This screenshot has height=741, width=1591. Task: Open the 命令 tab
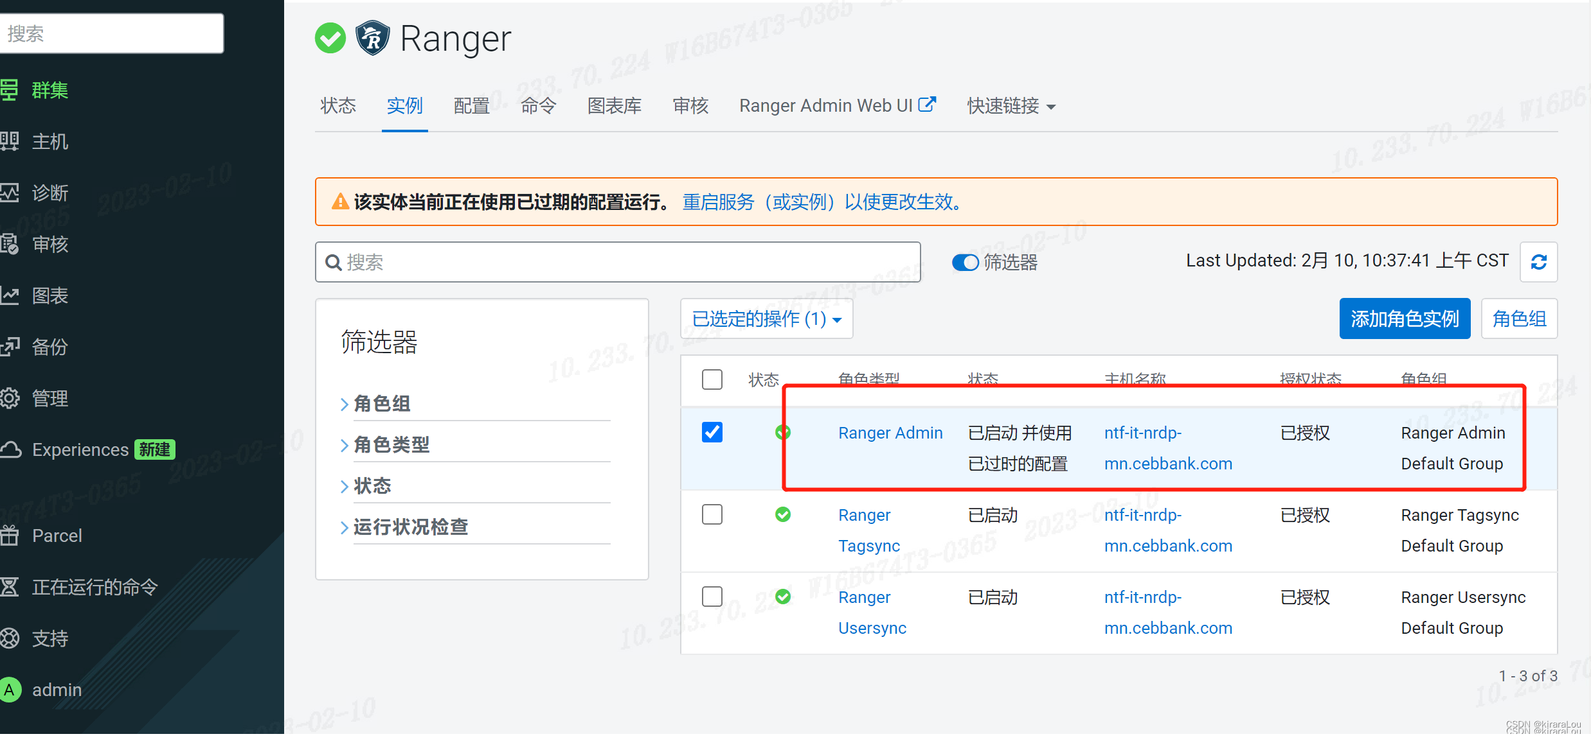tap(539, 106)
